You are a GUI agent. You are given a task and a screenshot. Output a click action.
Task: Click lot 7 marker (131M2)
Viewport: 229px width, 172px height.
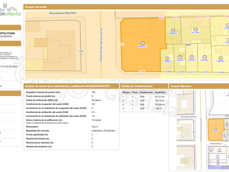[x=179, y=57]
